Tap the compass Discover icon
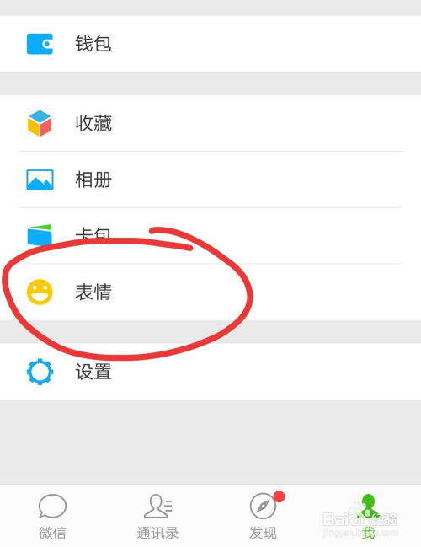Viewport: 421px width, 547px height. click(x=263, y=506)
